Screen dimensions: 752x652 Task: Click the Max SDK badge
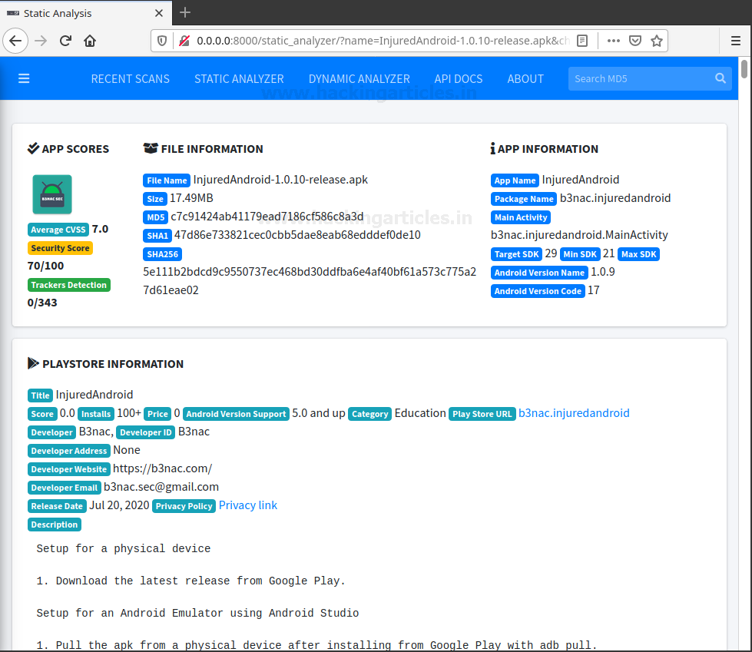pyautogui.click(x=639, y=254)
